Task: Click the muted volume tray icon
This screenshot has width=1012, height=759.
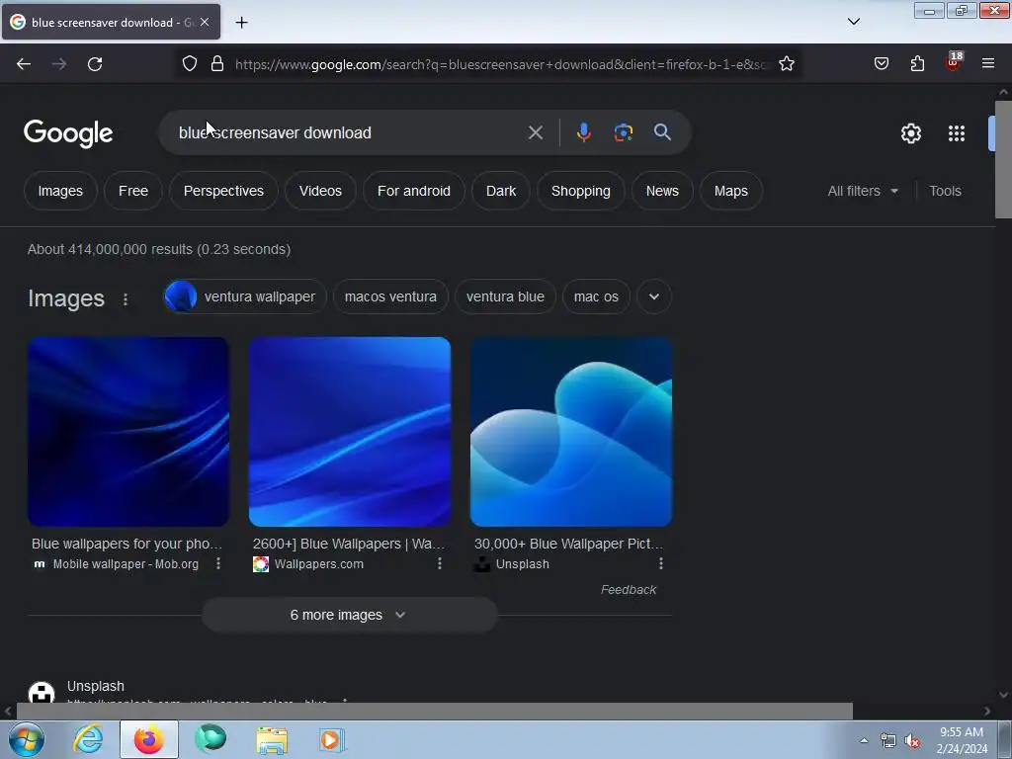Action: (x=912, y=741)
